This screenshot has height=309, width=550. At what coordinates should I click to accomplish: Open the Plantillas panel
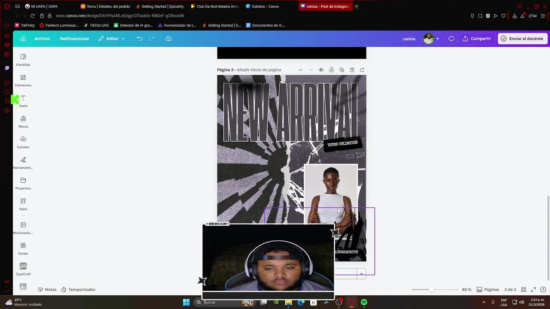23,60
